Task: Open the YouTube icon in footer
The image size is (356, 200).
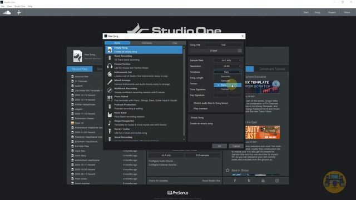Action: click(x=263, y=181)
